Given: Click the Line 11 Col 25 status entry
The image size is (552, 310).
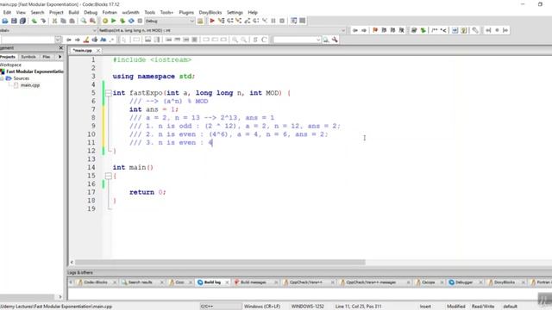Looking at the screenshot, I should (358, 307).
